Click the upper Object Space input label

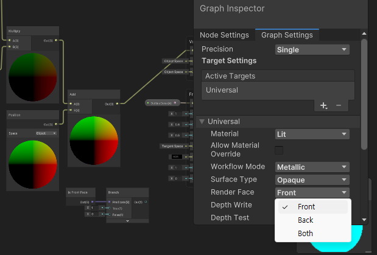pyautogui.click(x=174, y=61)
